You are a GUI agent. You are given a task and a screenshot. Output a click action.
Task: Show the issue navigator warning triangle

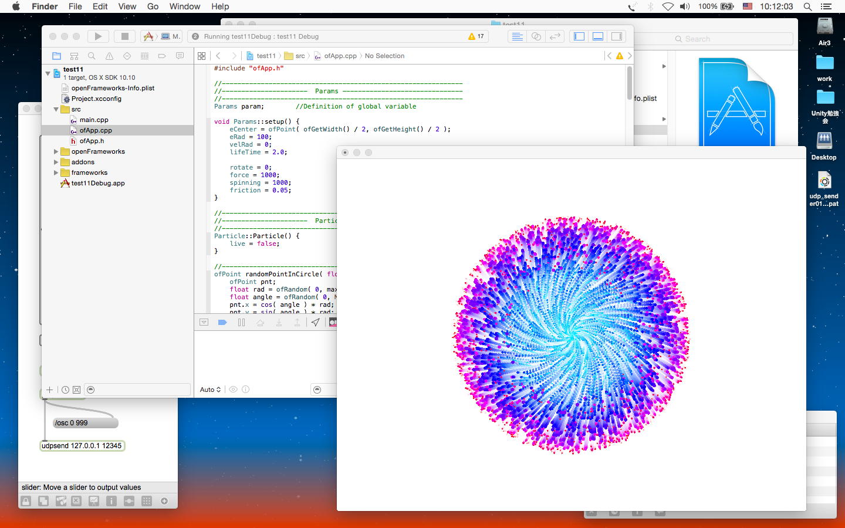(x=109, y=56)
